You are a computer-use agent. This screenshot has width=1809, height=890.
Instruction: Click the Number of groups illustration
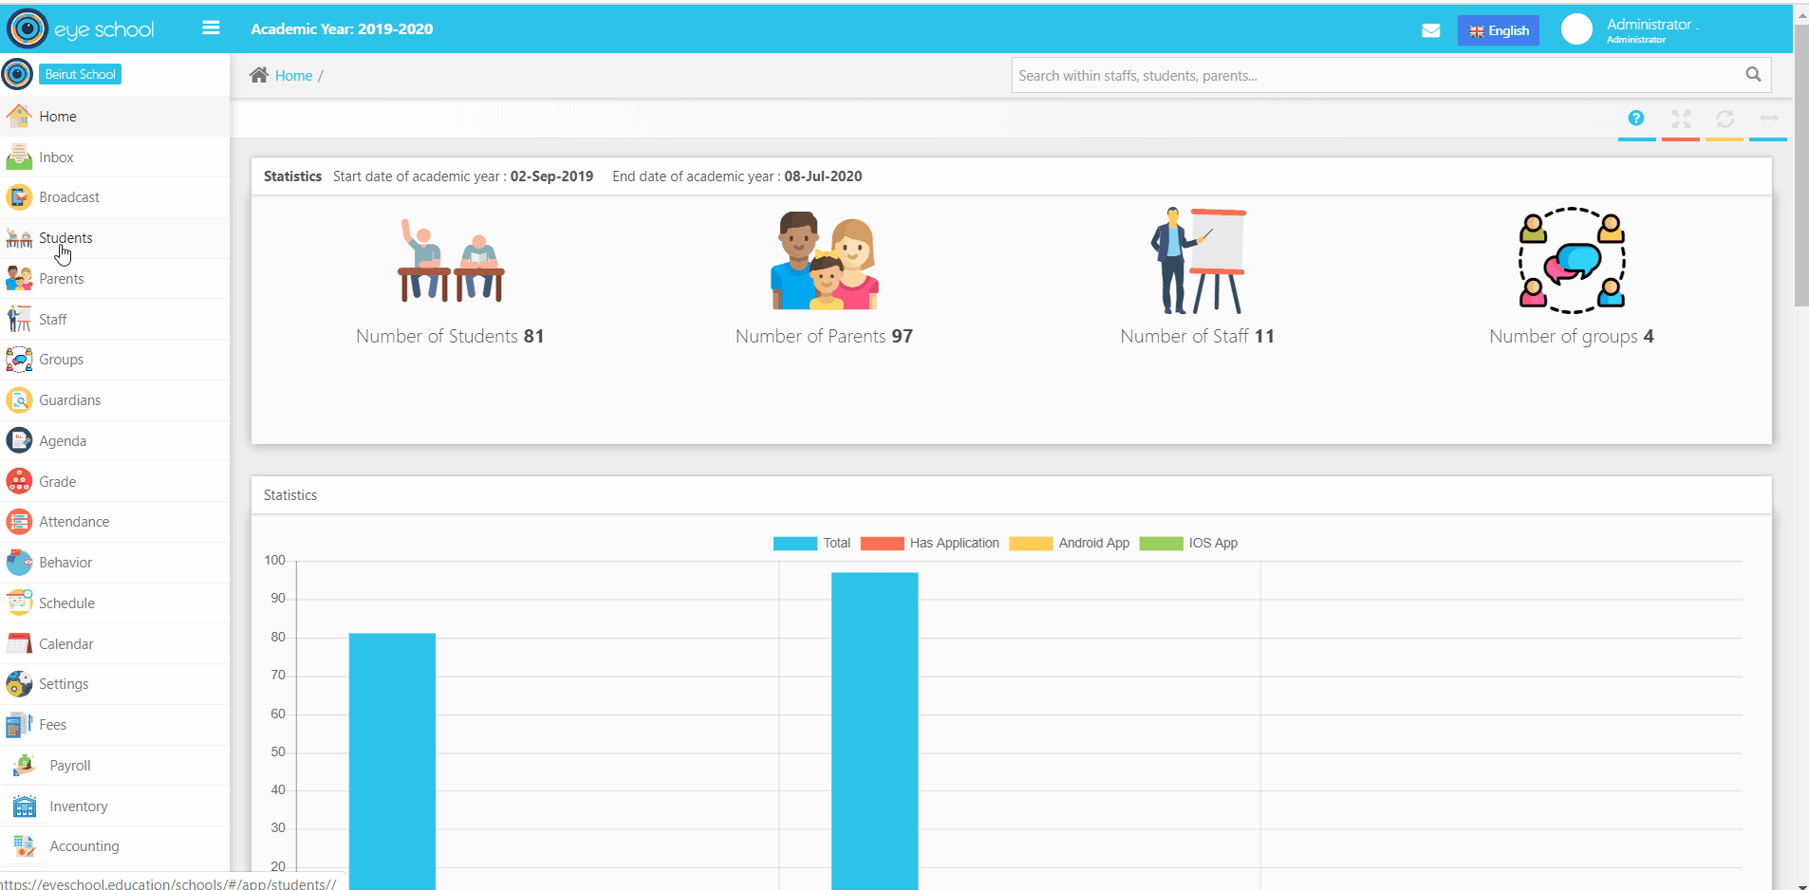point(1572,260)
